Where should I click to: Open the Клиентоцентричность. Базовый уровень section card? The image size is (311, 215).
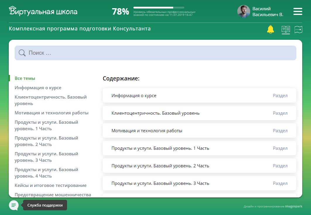tap(199, 113)
